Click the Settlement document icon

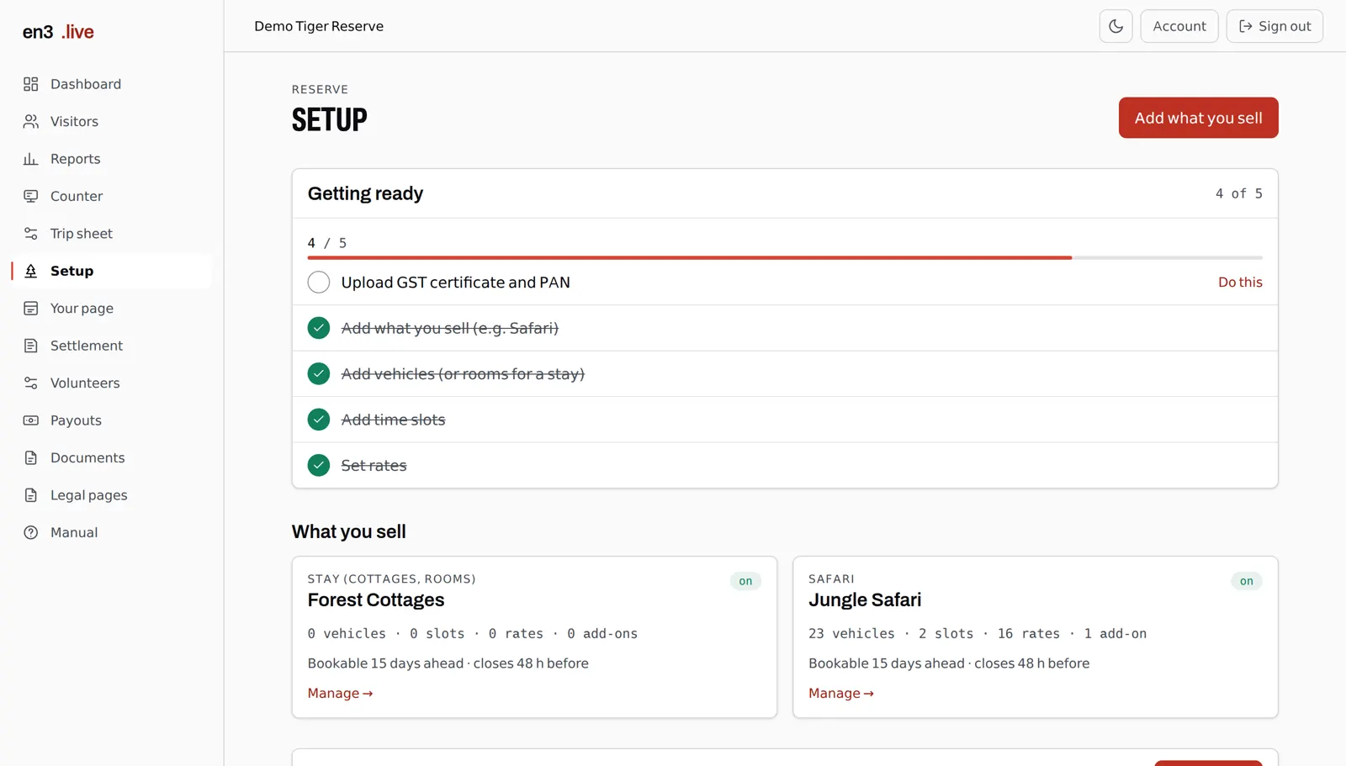pos(31,346)
